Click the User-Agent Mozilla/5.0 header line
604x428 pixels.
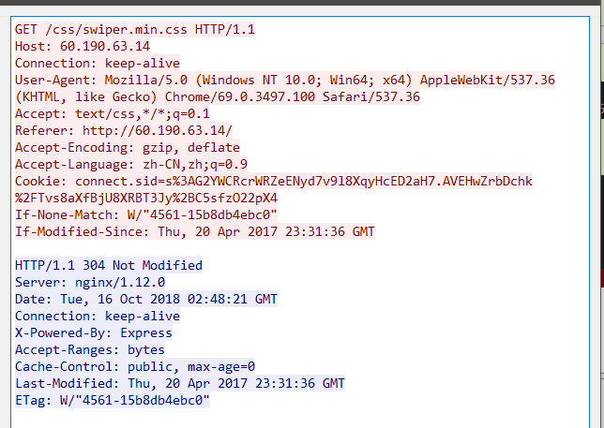pos(285,80)
